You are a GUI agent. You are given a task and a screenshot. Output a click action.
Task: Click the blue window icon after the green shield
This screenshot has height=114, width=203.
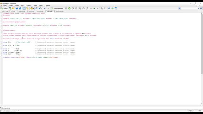[x=116, y=9]
